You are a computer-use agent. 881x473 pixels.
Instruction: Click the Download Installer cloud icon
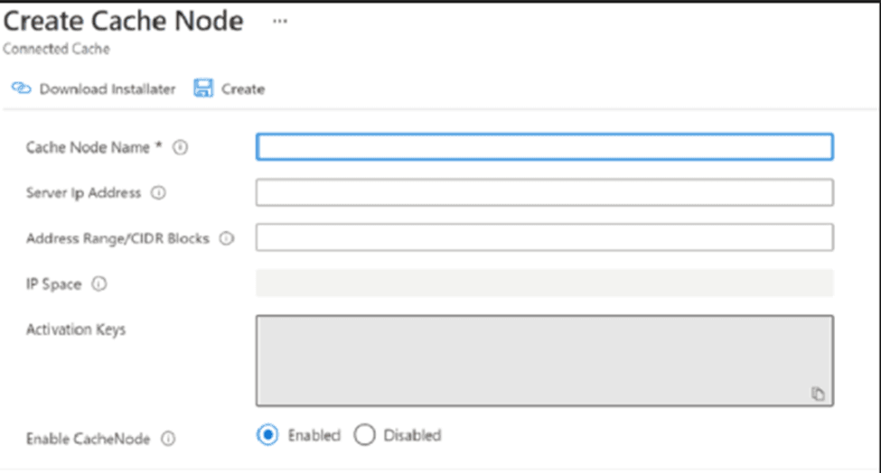point(22,88)
